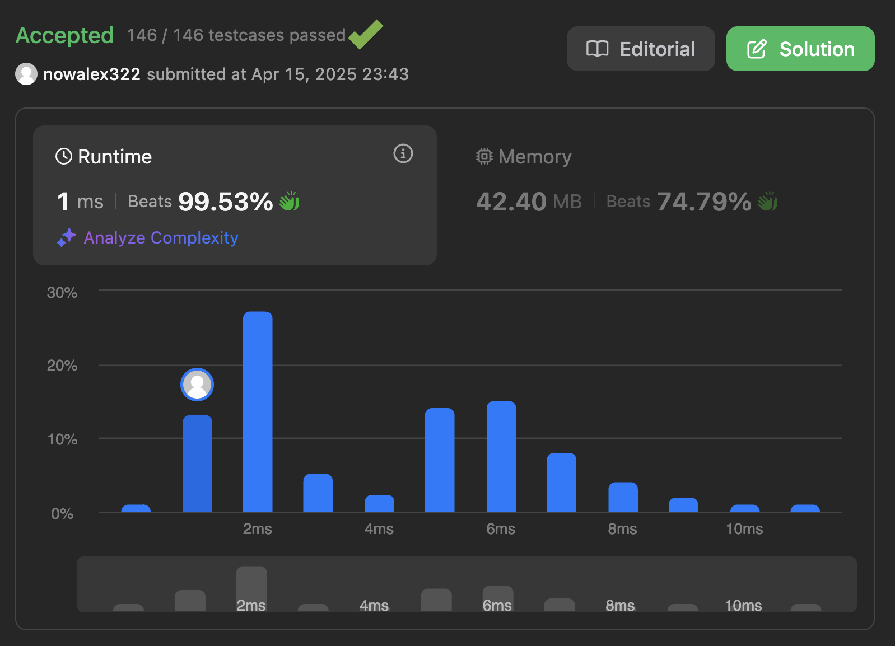This screenshot has height=646, width=895.
Task: Open nowalex322 user profile link
Action: (92, 74)
